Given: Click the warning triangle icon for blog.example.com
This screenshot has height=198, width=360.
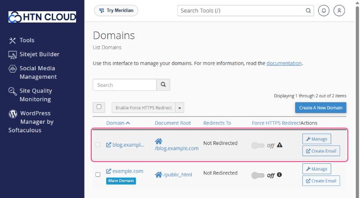Looking at the screenshot, I should (x=279, y=145).
